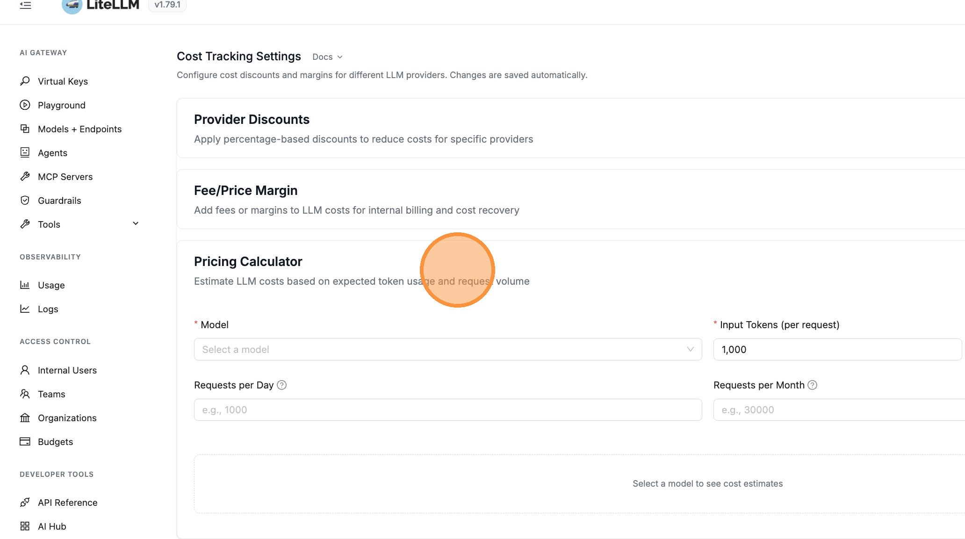Open the Playground from the sidebar
The image size is (965, 539).
point(61,105)
